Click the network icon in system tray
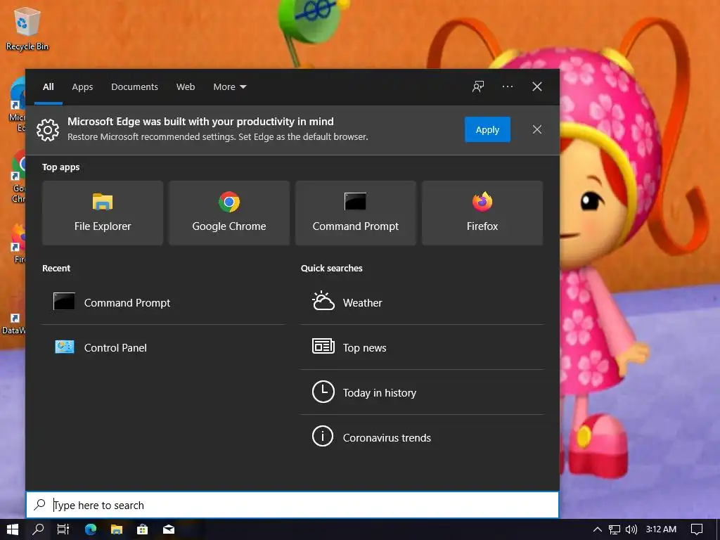Image resolution: width=720 pixels, height=540 pixels. tap(614, 529)
